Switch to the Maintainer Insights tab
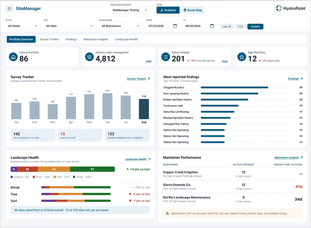Image resolution: width=311 pixels, height=228 pixels. coord(96,39)
